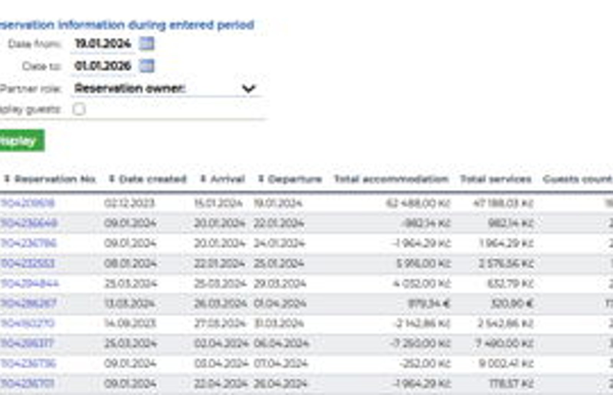
Task: Select date created cell 14.08.2023
Action: 130,323
